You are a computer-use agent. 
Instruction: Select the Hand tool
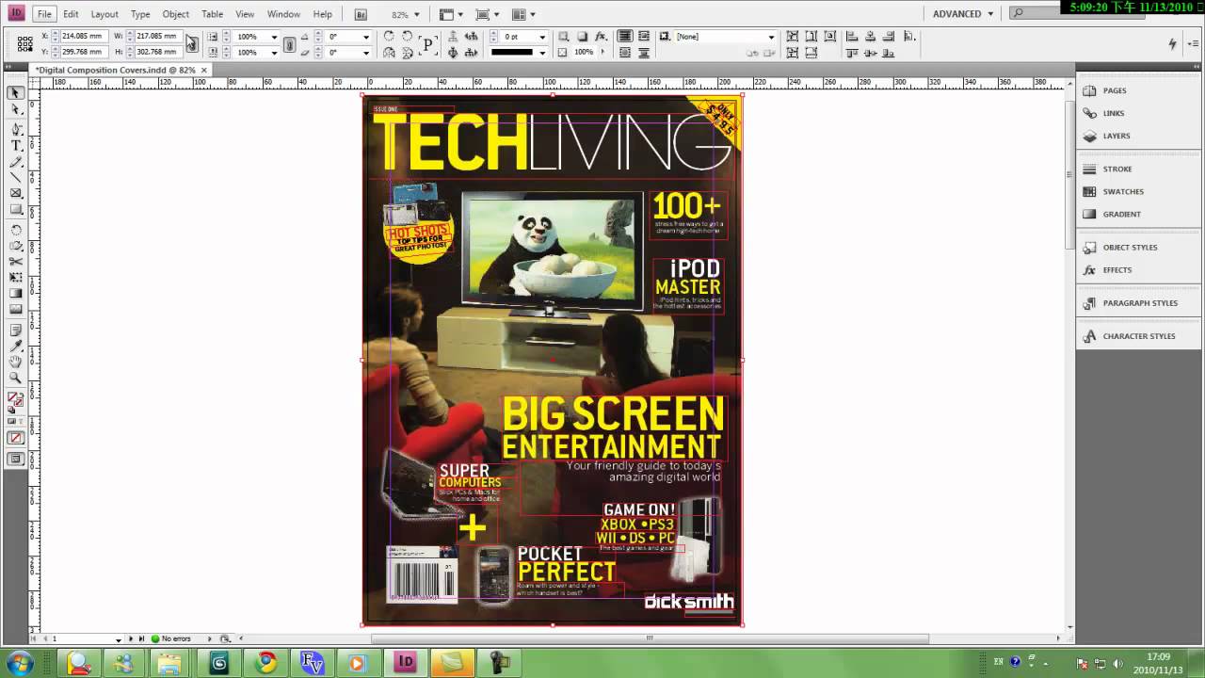click(x=16, y=362)
